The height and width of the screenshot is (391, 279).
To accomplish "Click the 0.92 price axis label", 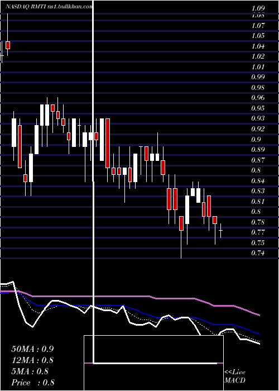I will pos(258,129).
